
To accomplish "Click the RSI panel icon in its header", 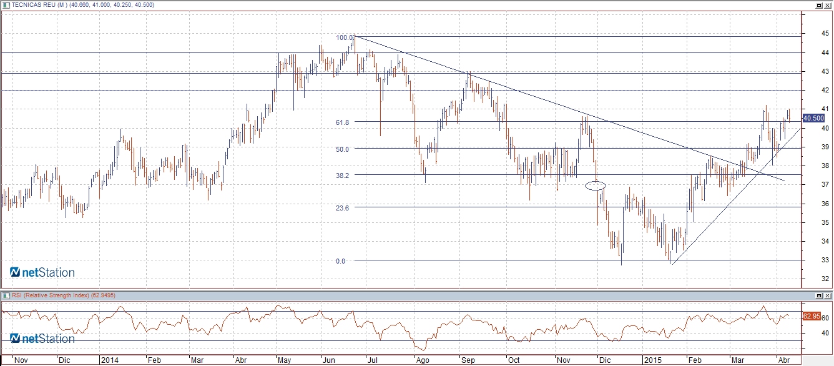I will point(6,295).
